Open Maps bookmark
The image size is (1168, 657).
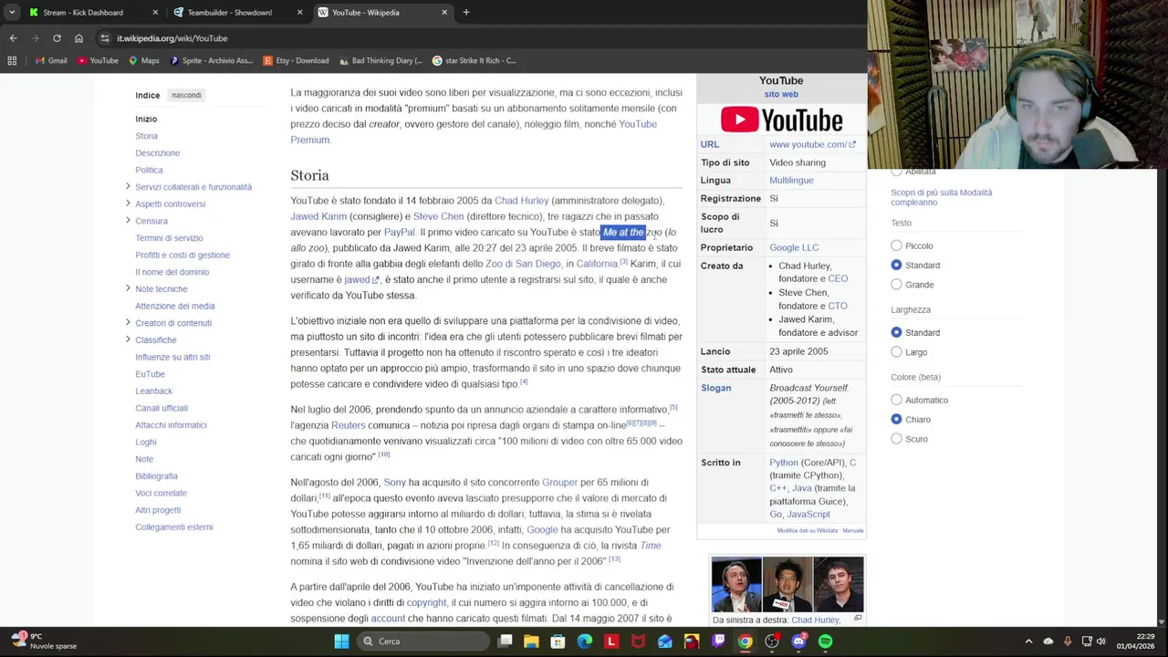[x=144, y=61]
